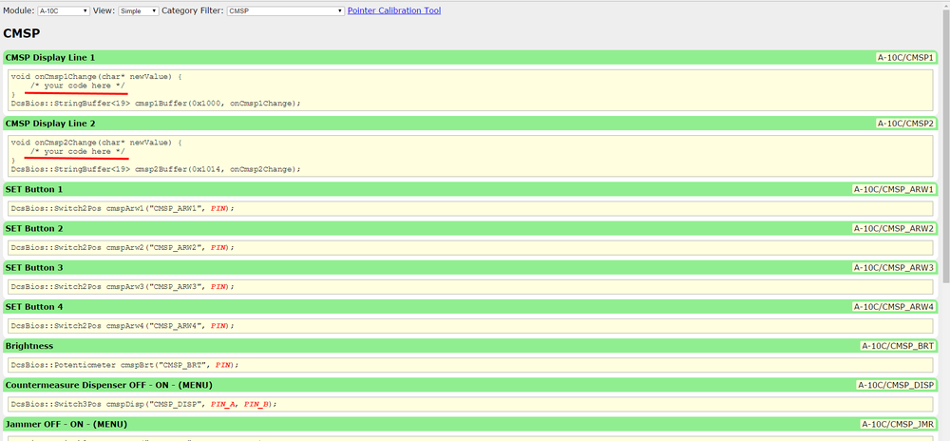Click the Brightness control header

(x=470, y=345)
